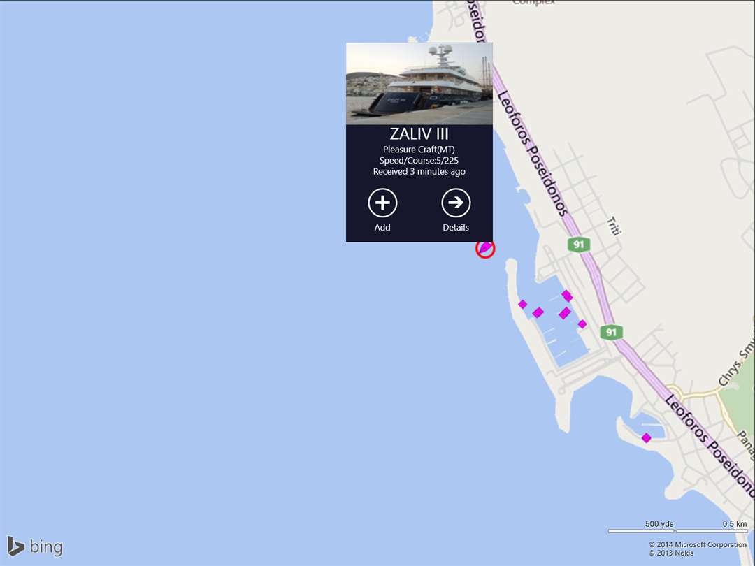
Task: Click the Add text label in the popup
Action: pyautogui.click(x=382, y=228)
